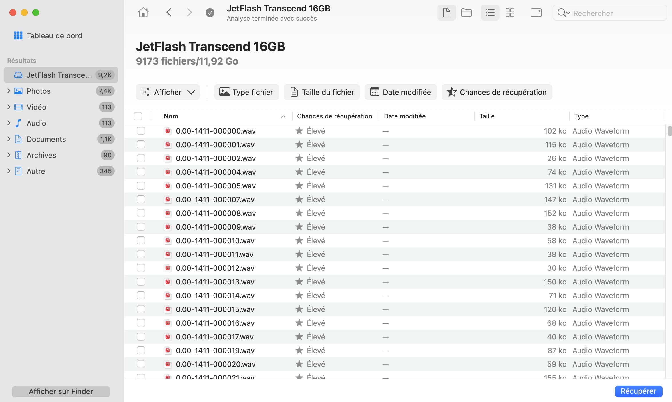
Task: Select list view layout icon
Action: point(490,13)
